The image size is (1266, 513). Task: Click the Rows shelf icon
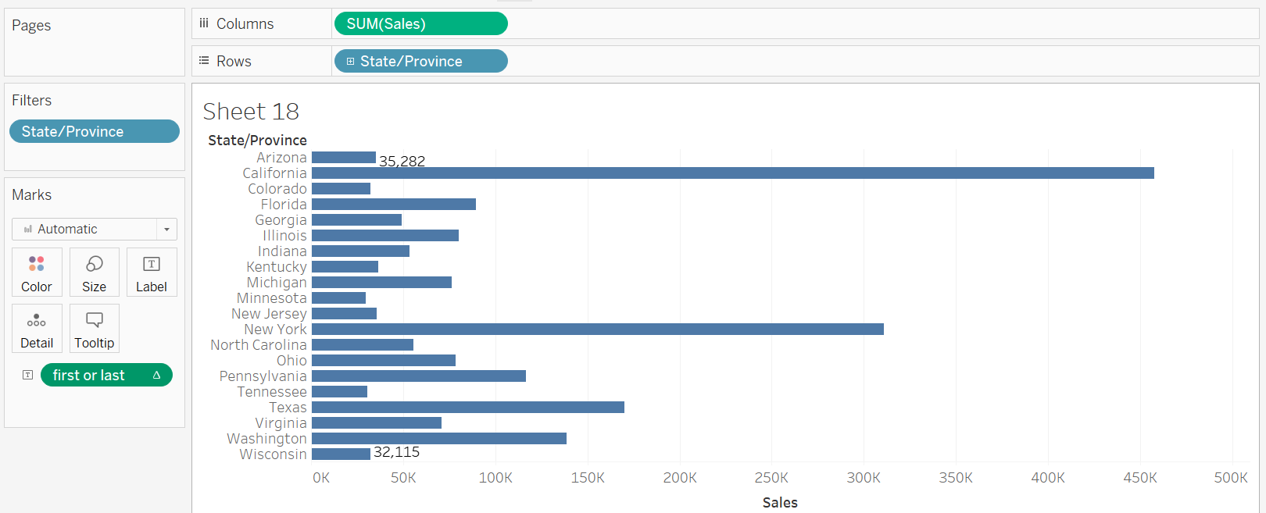tap(204, 61)
